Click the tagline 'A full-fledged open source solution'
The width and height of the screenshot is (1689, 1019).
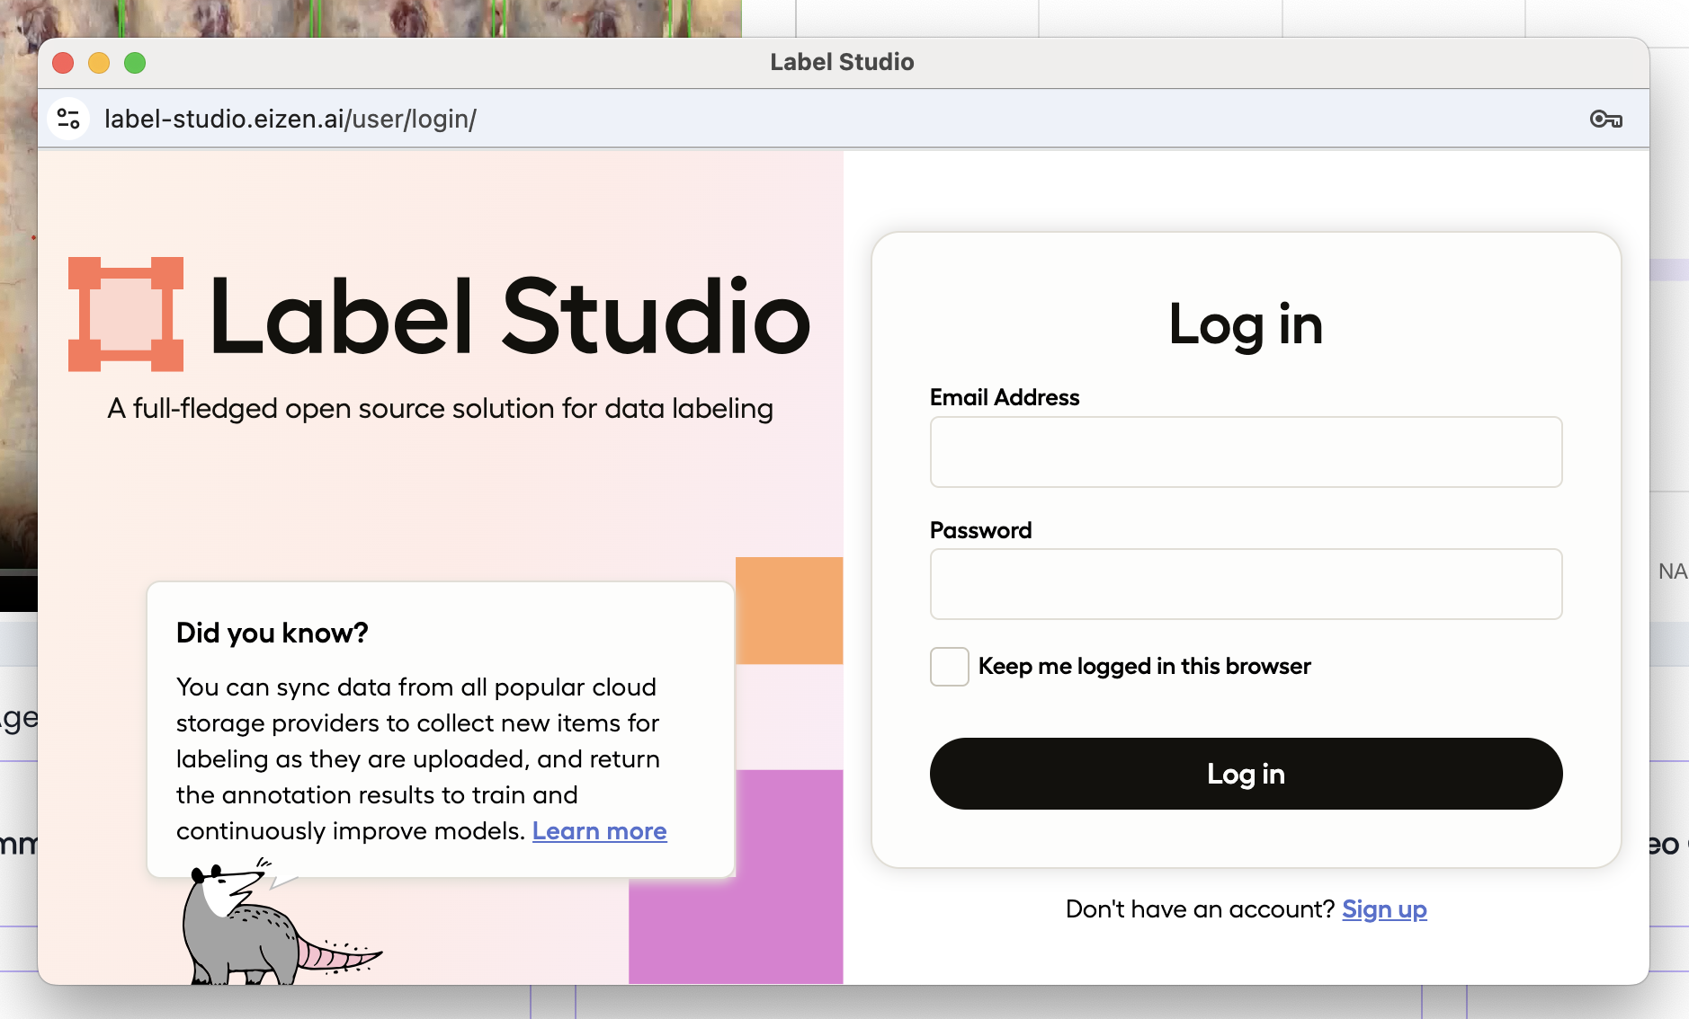click(x=440, y=409)
